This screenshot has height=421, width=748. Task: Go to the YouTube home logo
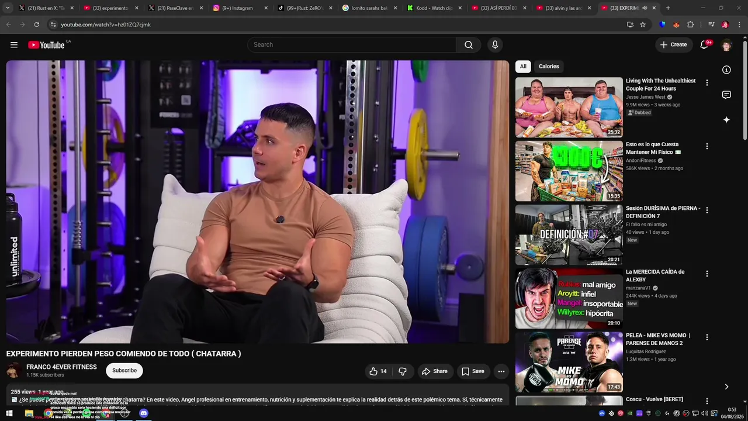(46, 45)
